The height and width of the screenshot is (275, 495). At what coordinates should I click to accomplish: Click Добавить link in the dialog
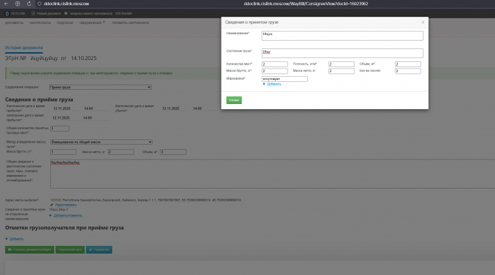point(274,84)
